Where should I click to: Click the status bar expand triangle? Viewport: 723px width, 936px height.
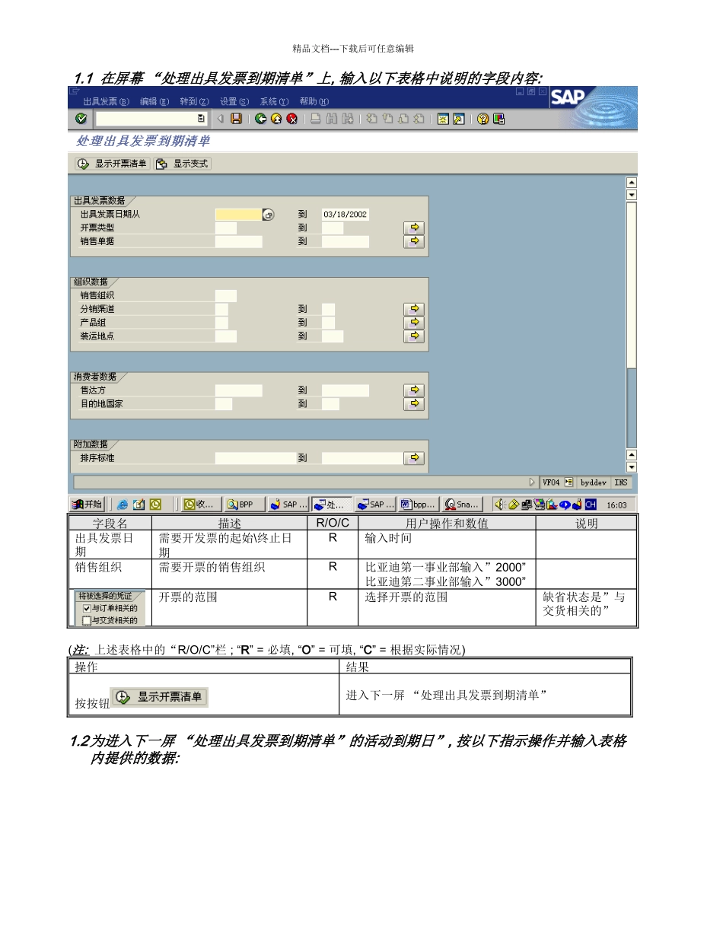532,482
